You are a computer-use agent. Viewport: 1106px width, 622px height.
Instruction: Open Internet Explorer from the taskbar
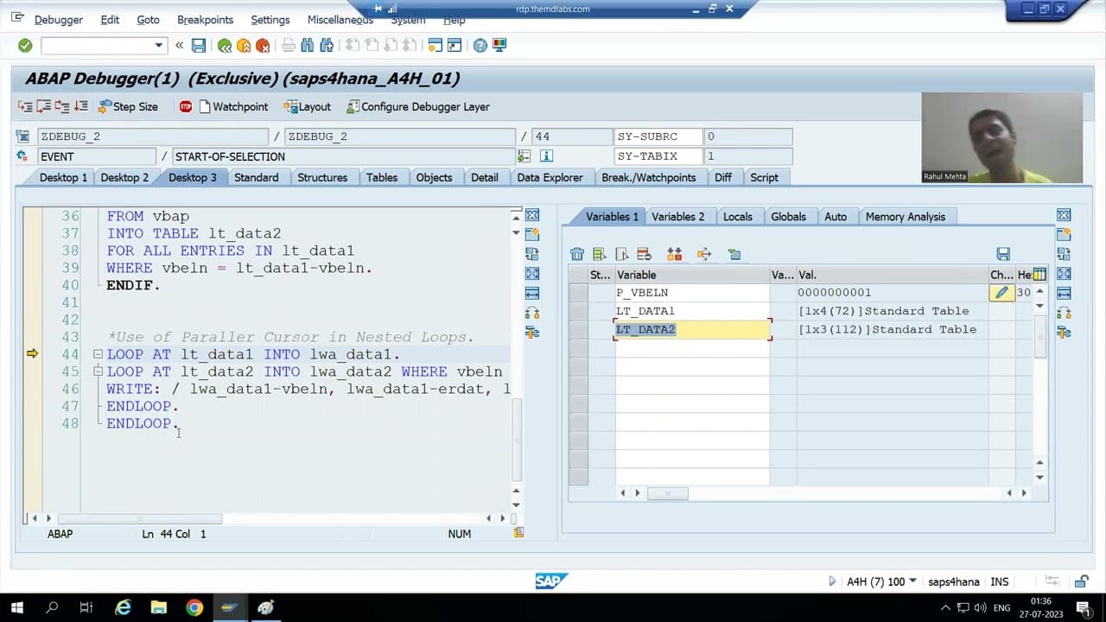point(123,608)
